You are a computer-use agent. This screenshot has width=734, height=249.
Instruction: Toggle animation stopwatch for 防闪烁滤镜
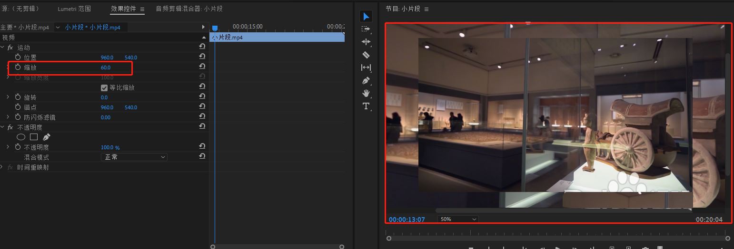18,117
